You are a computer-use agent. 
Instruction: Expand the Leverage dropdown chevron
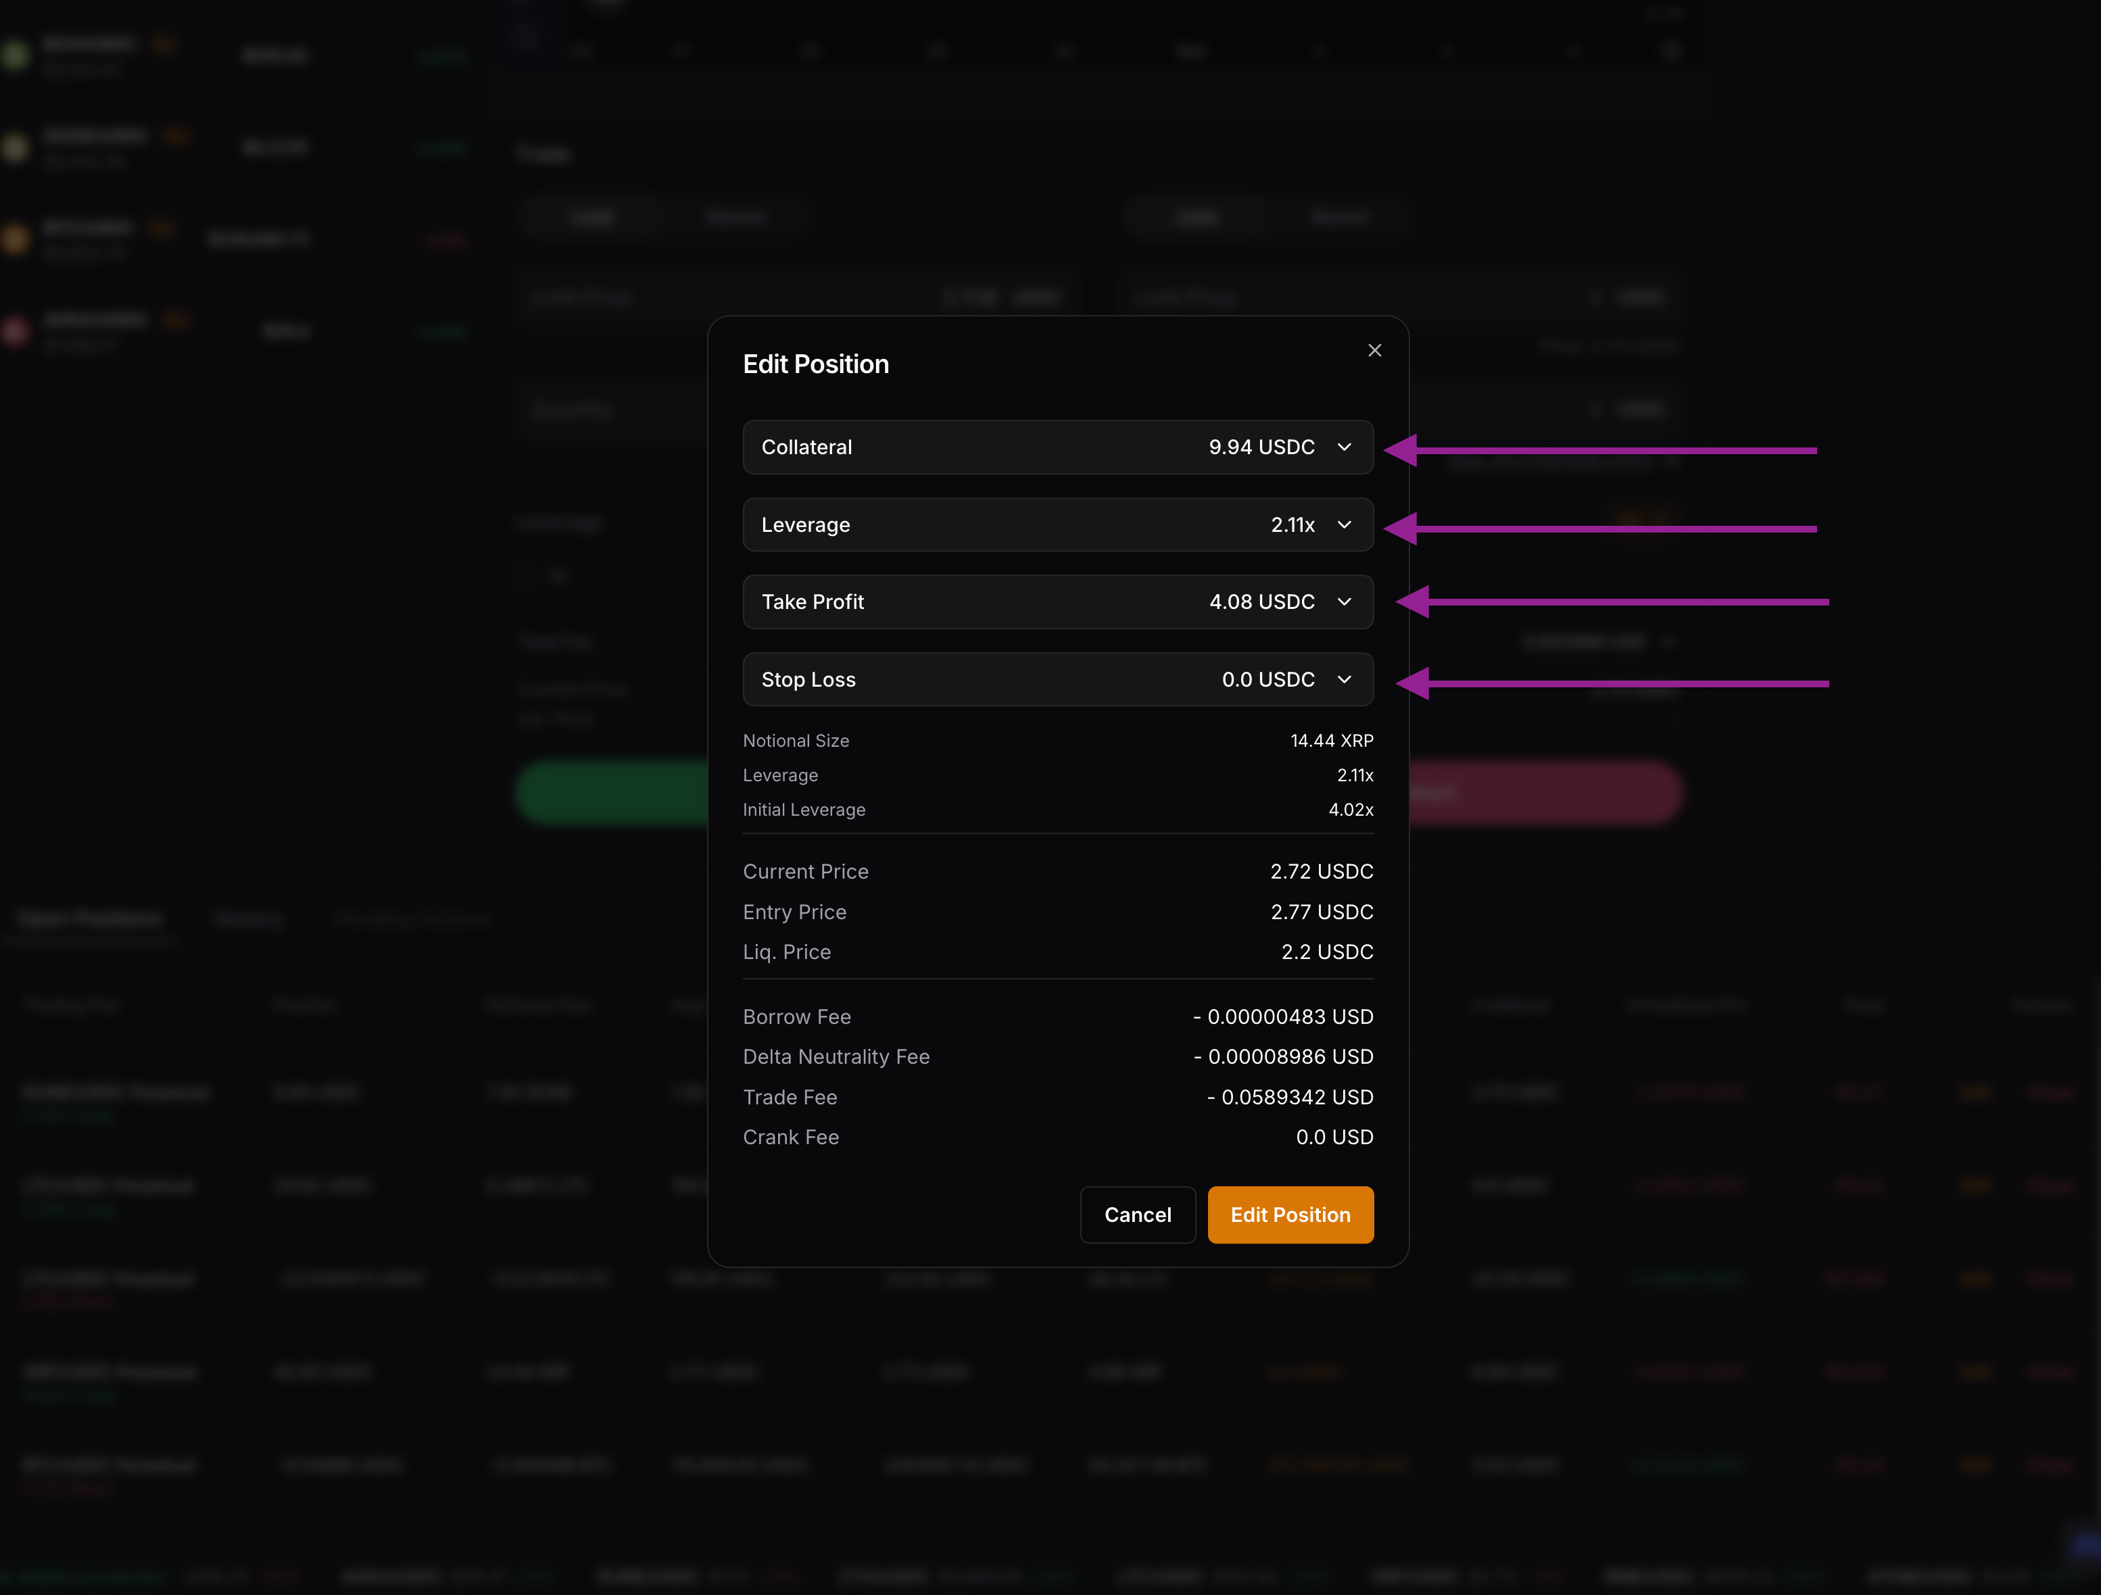pos(1344,525)
